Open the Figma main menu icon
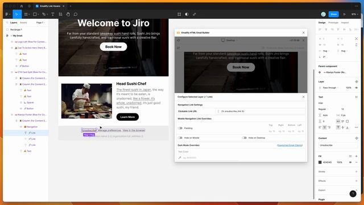364x205 pixels. (7, 14)
